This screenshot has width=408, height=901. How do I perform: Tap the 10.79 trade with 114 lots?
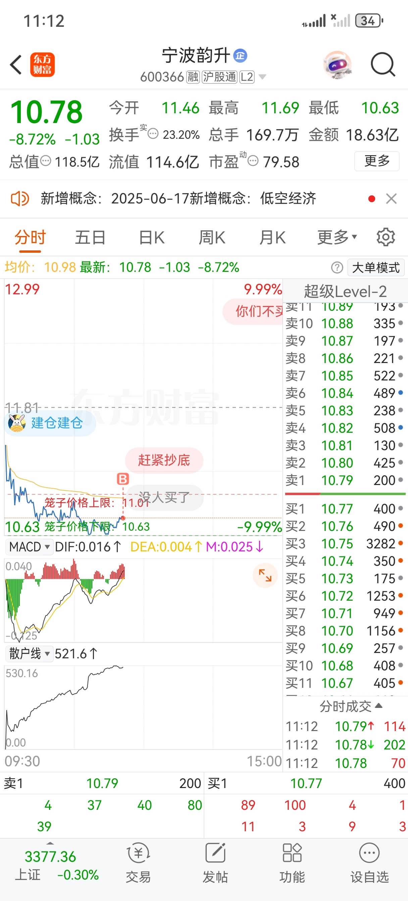345,727
